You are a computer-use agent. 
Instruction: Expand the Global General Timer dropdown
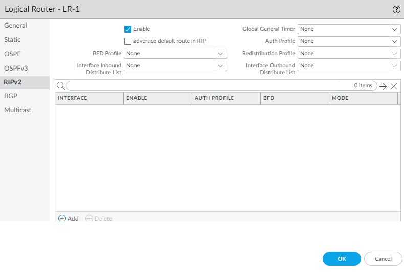click(x=349, y=29)
